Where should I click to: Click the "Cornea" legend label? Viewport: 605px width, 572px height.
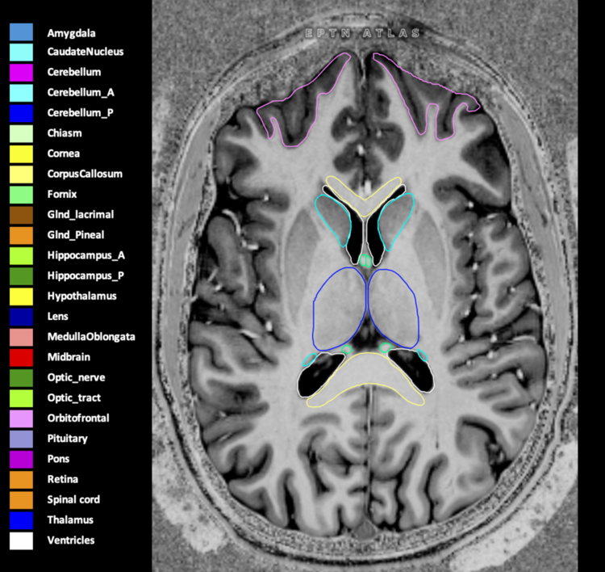pos(63,154)
